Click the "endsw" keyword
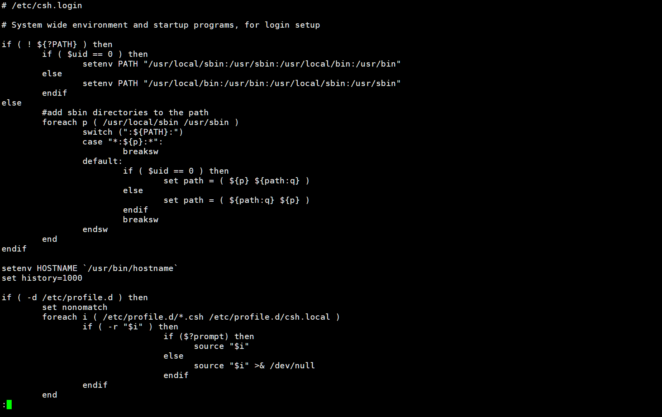The width and height of the screenshot is (662, 417). pyautogui.click(x=95, y=229)
